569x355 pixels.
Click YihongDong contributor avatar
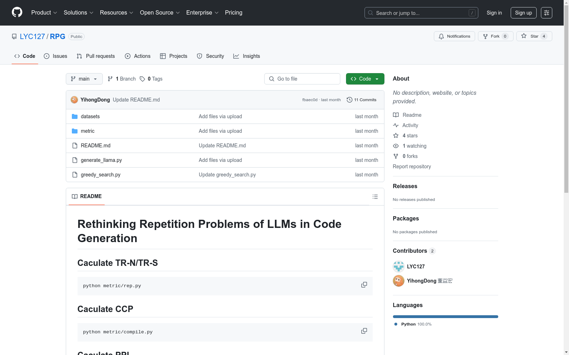pos(399,281)
